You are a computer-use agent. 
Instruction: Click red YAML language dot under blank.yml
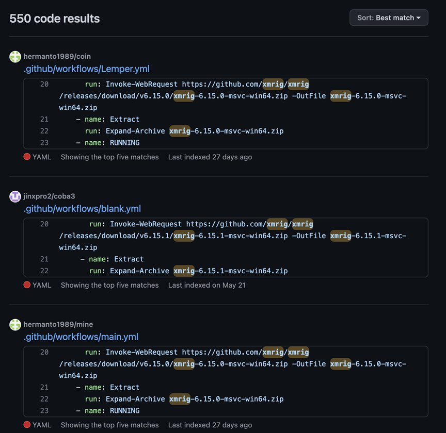[x=27, y=285]
